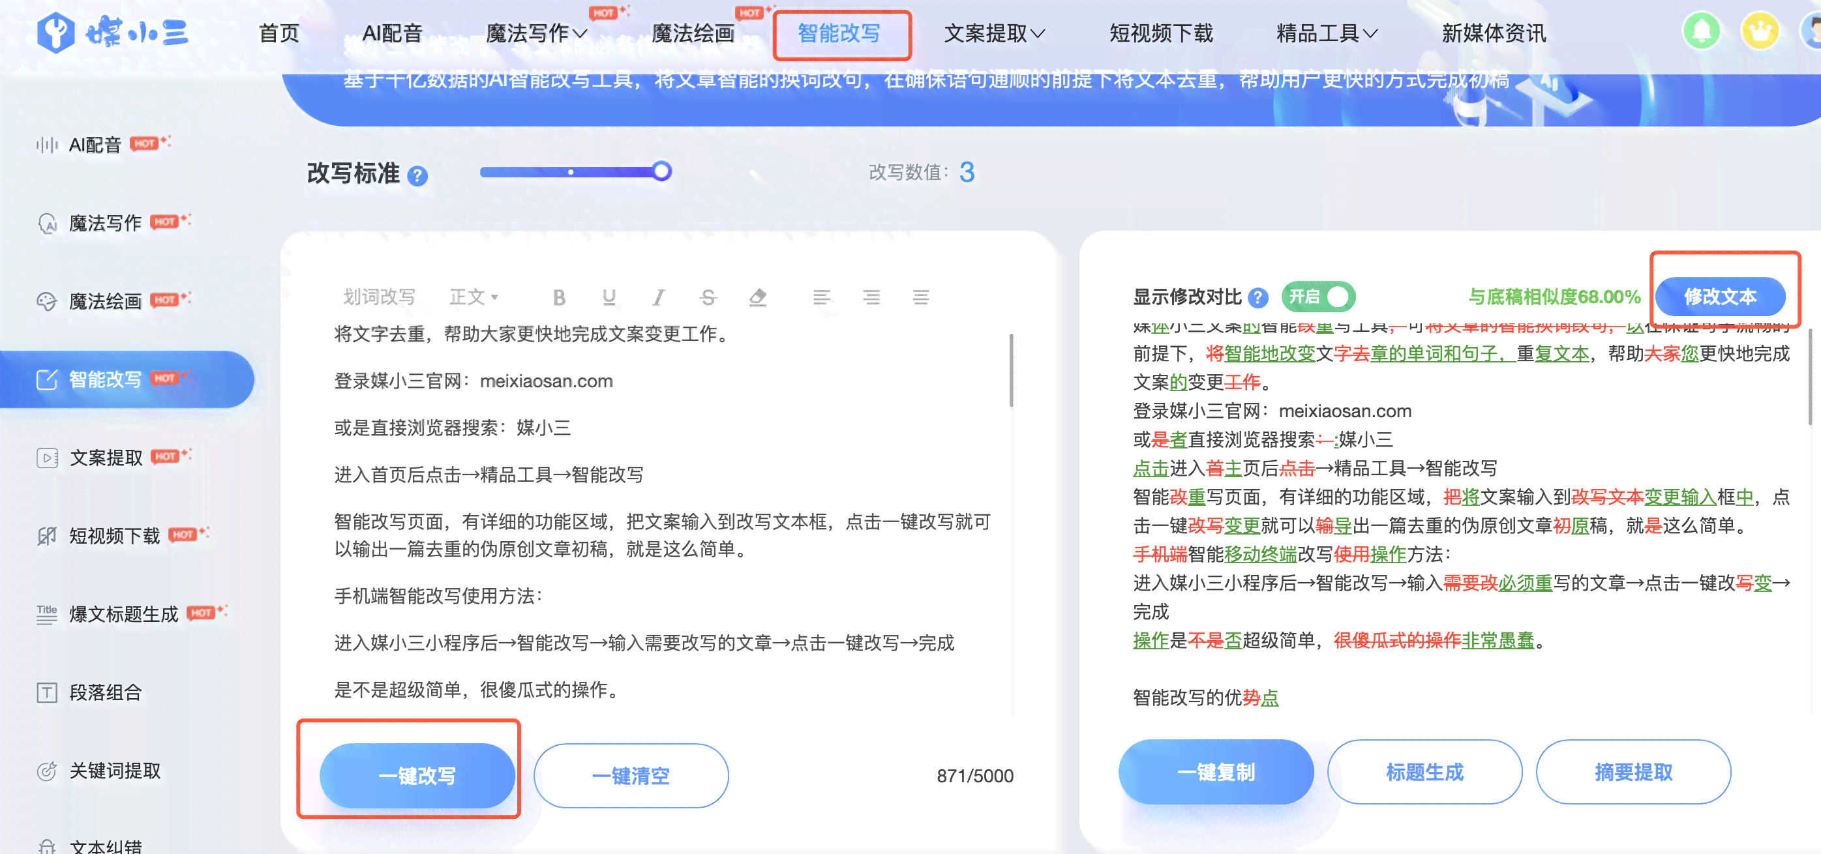This screenshot has height=854, width=1821.
Task: Click the 爆文标题生成 Title icon
Action: point(47,614)
